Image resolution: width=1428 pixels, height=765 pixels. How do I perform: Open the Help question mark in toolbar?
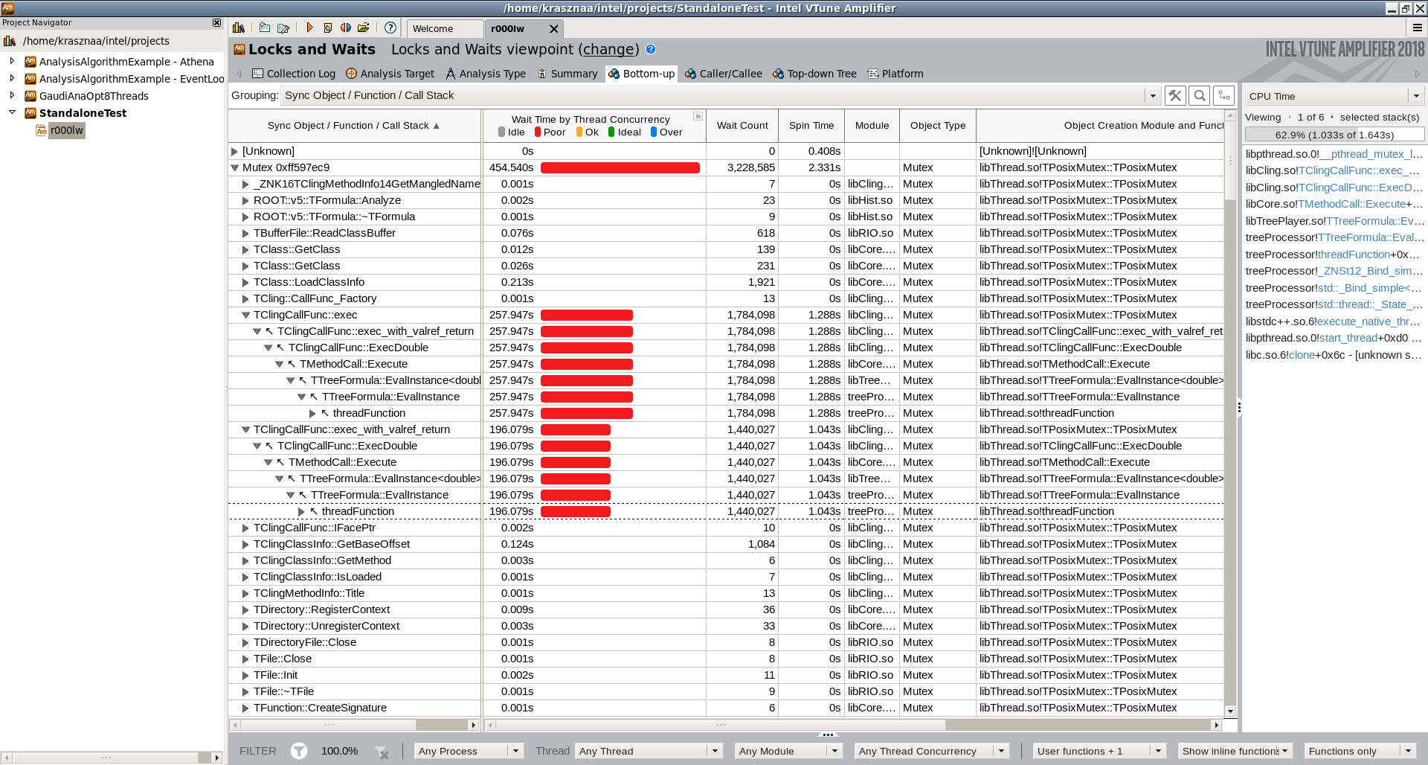390,28
